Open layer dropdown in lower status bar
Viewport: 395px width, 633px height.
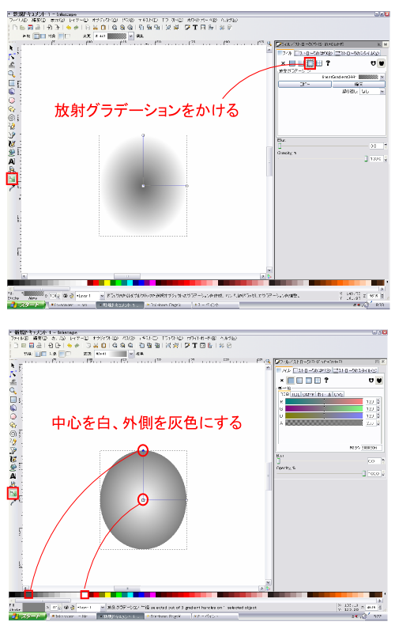click(103, 607)
